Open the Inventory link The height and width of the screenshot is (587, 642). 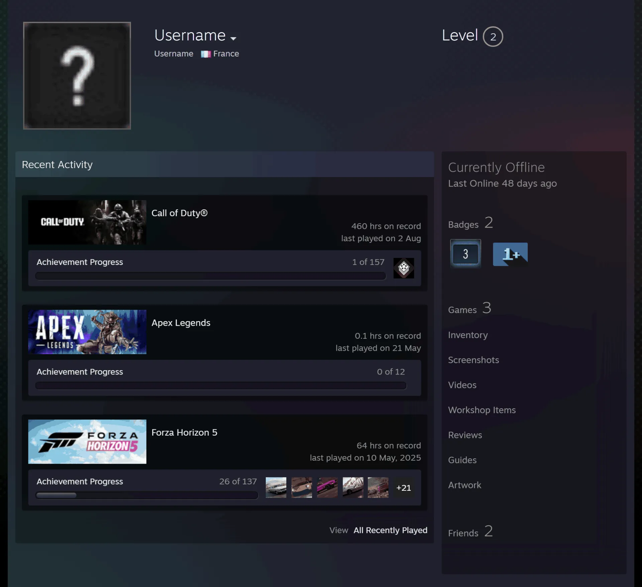(x=468, y=335)
